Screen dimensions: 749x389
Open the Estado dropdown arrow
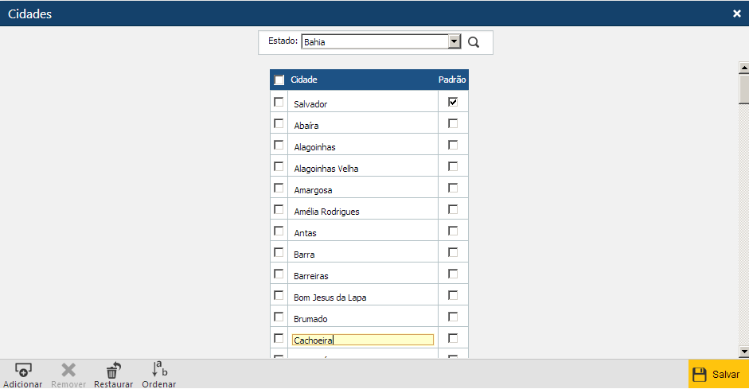(454, 42)
